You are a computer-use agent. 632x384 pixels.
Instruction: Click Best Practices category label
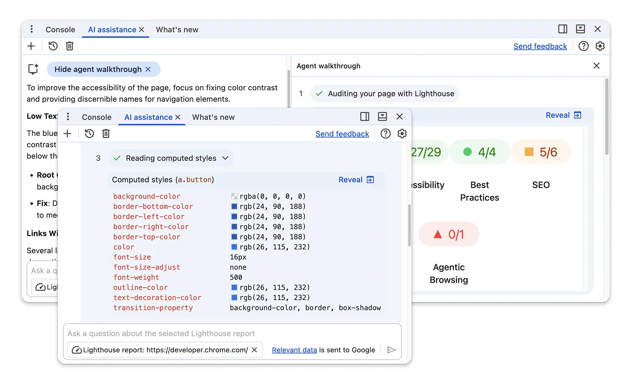(x=480, y=191)
